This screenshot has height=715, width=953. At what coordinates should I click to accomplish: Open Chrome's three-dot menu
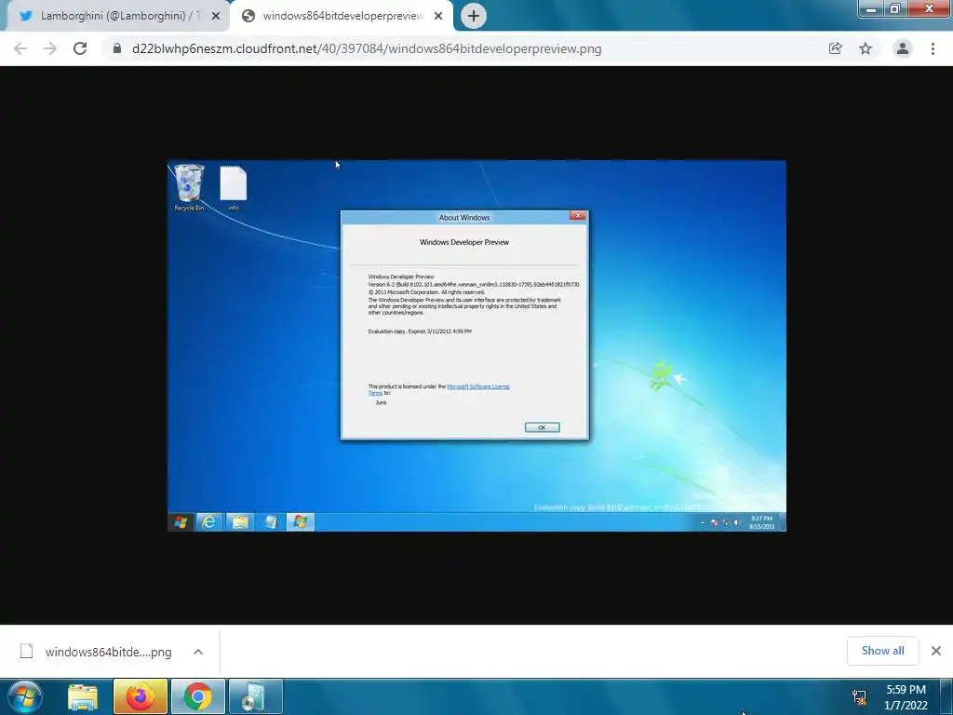[x=933, y=48]
